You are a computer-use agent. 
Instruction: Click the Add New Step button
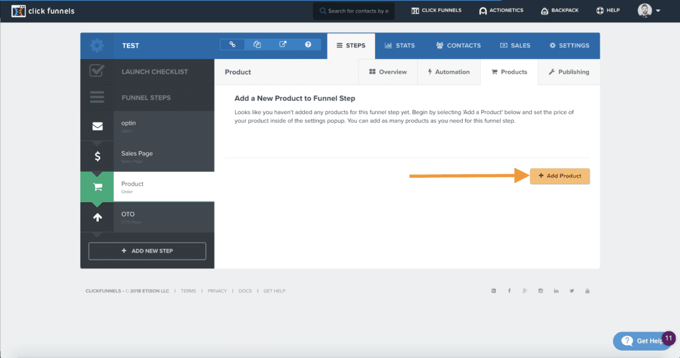coord(147,251)
